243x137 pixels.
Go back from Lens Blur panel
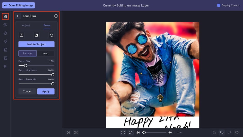[x=18, y=16]
